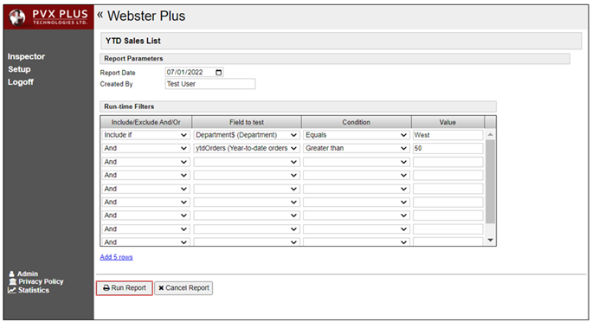Expand the Equals condition dropdown
Image resolution: width=592 pixels, height=322 pixels.
[357, 135]
